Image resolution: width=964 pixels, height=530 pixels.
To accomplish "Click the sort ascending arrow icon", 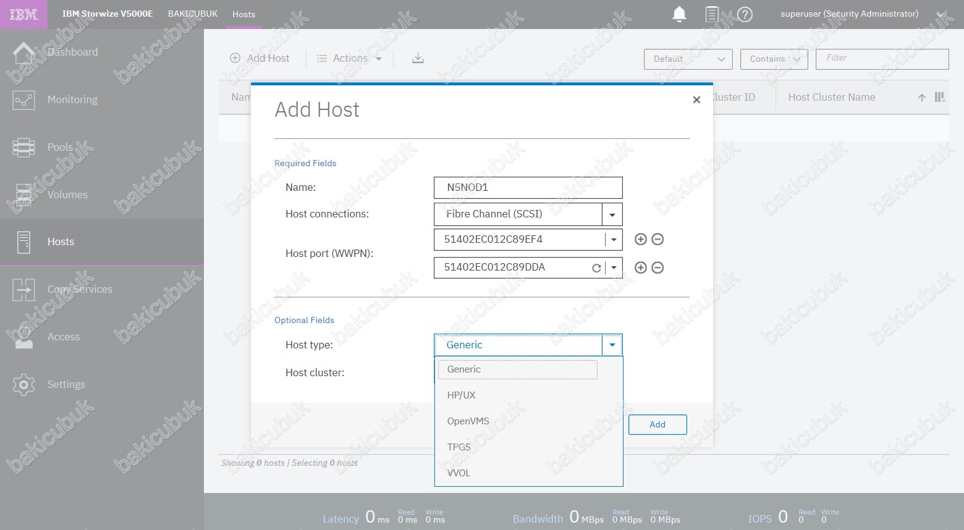I will [x=922, y=98].
